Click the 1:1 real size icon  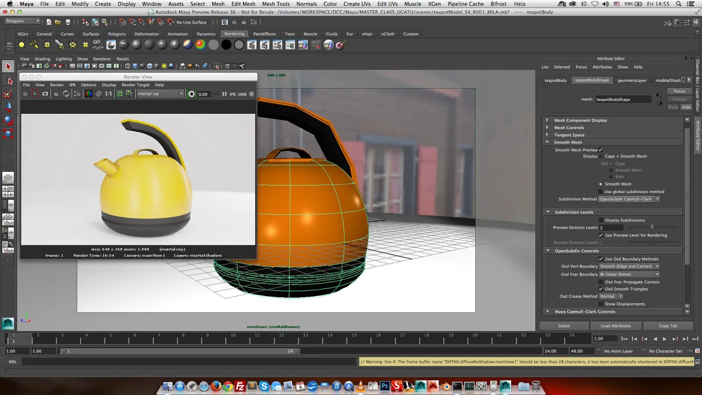click(x=108, y=94)
